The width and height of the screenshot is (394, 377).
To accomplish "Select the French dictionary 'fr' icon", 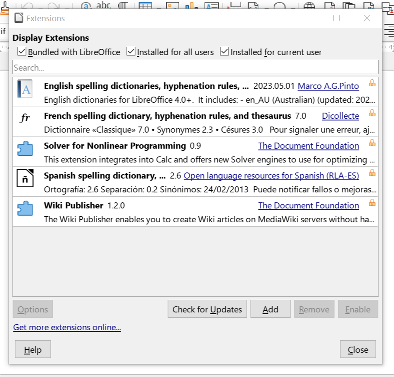I will click(x=25, y=117).
